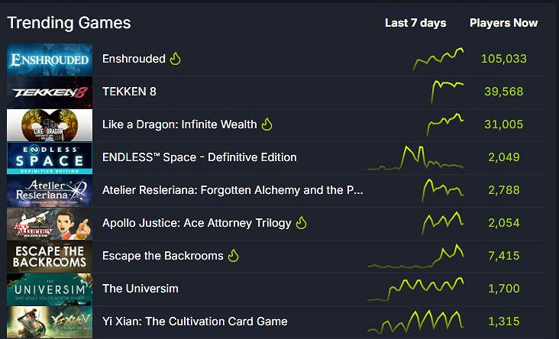The image size is (559, 339).
Task: Open the TEKKEN 8 game title link
Action: (x=129, y=92)
